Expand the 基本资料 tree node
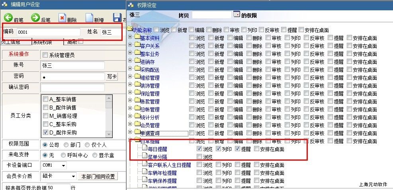 click(130, 38)
